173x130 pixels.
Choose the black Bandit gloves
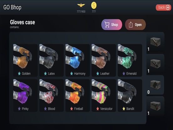[x=130, y=95]
